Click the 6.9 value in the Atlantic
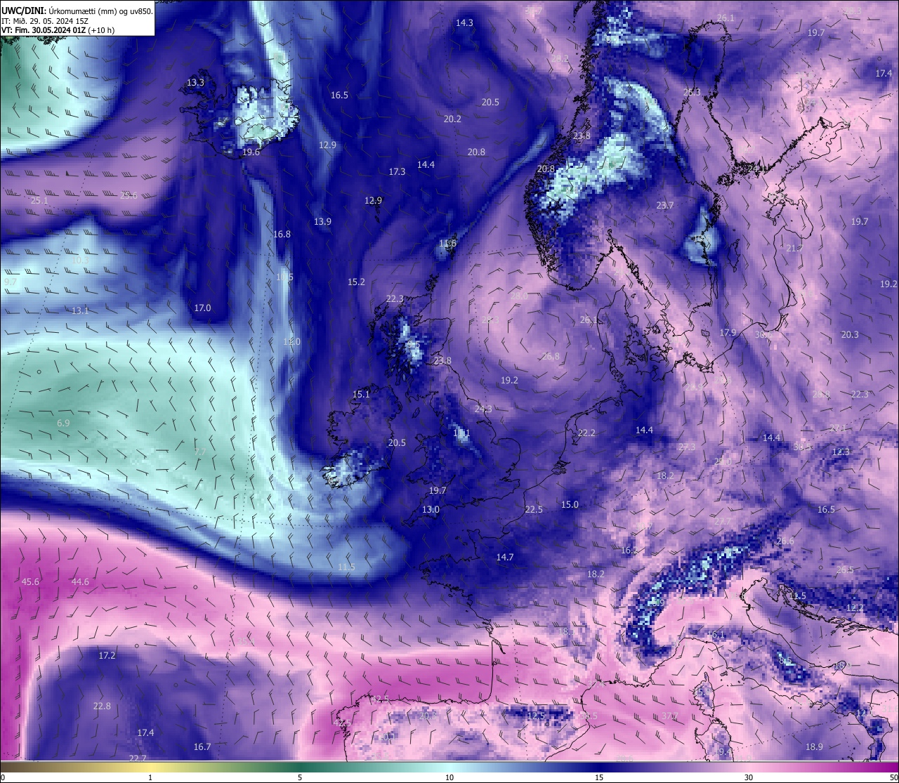This screenshot has width=899, height=783. click(63, 423)
